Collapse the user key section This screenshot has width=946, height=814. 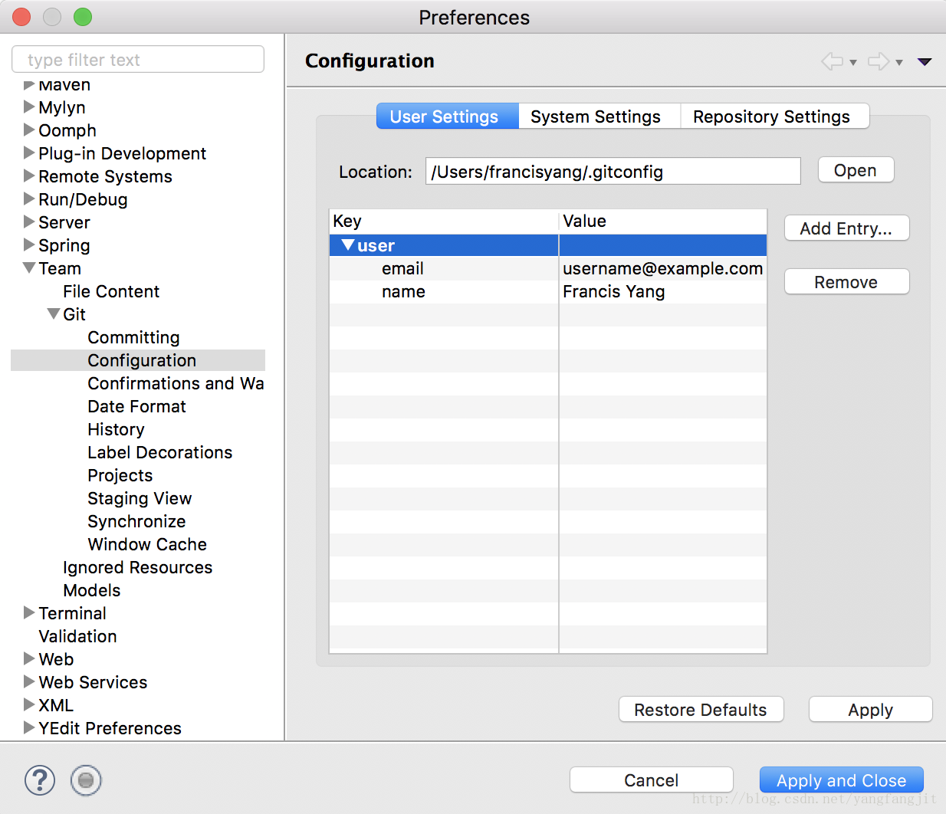[348, 245]
